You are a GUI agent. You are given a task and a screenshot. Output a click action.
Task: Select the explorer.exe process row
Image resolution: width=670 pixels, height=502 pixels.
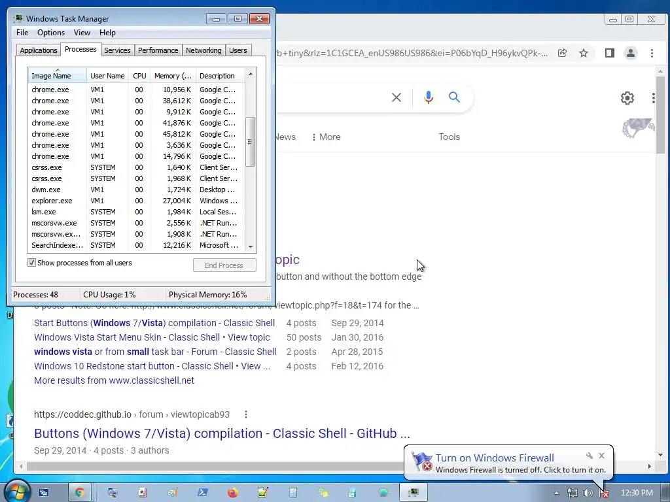coord(136,201)
